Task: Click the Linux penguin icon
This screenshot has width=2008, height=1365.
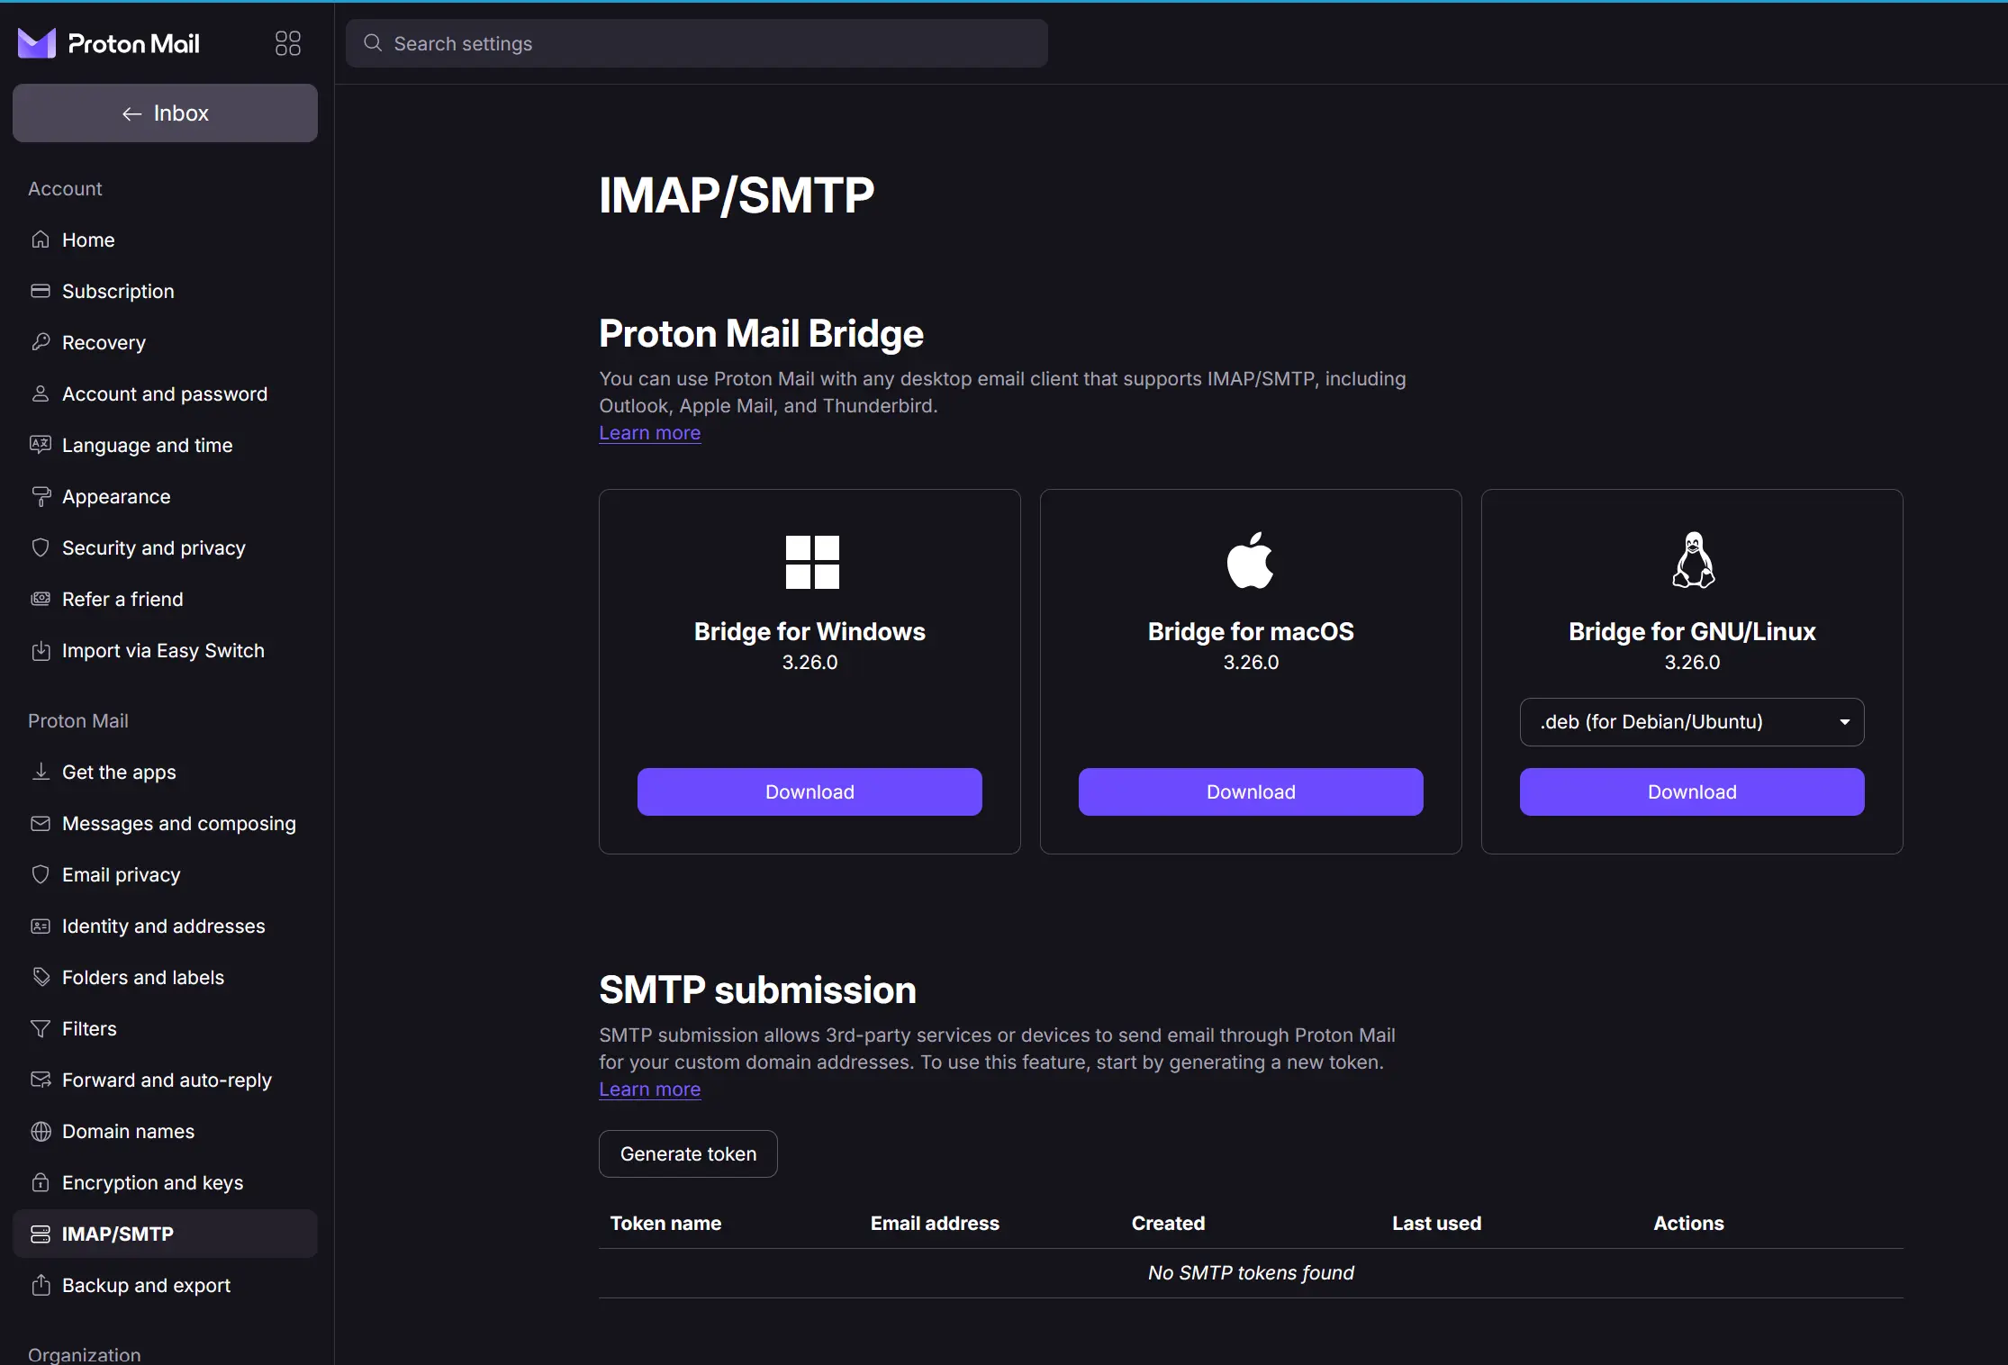Action: pos(1693,560)
